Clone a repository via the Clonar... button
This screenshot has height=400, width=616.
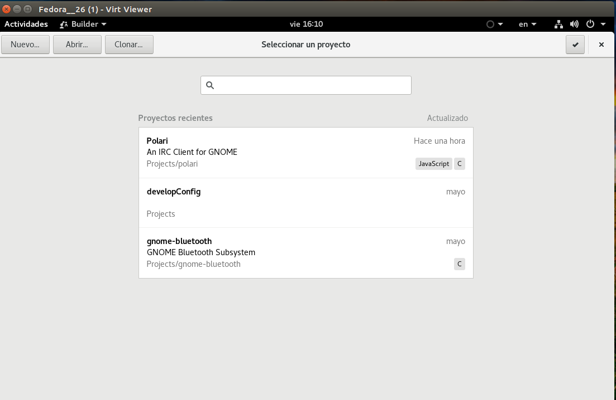click(129, 44)
